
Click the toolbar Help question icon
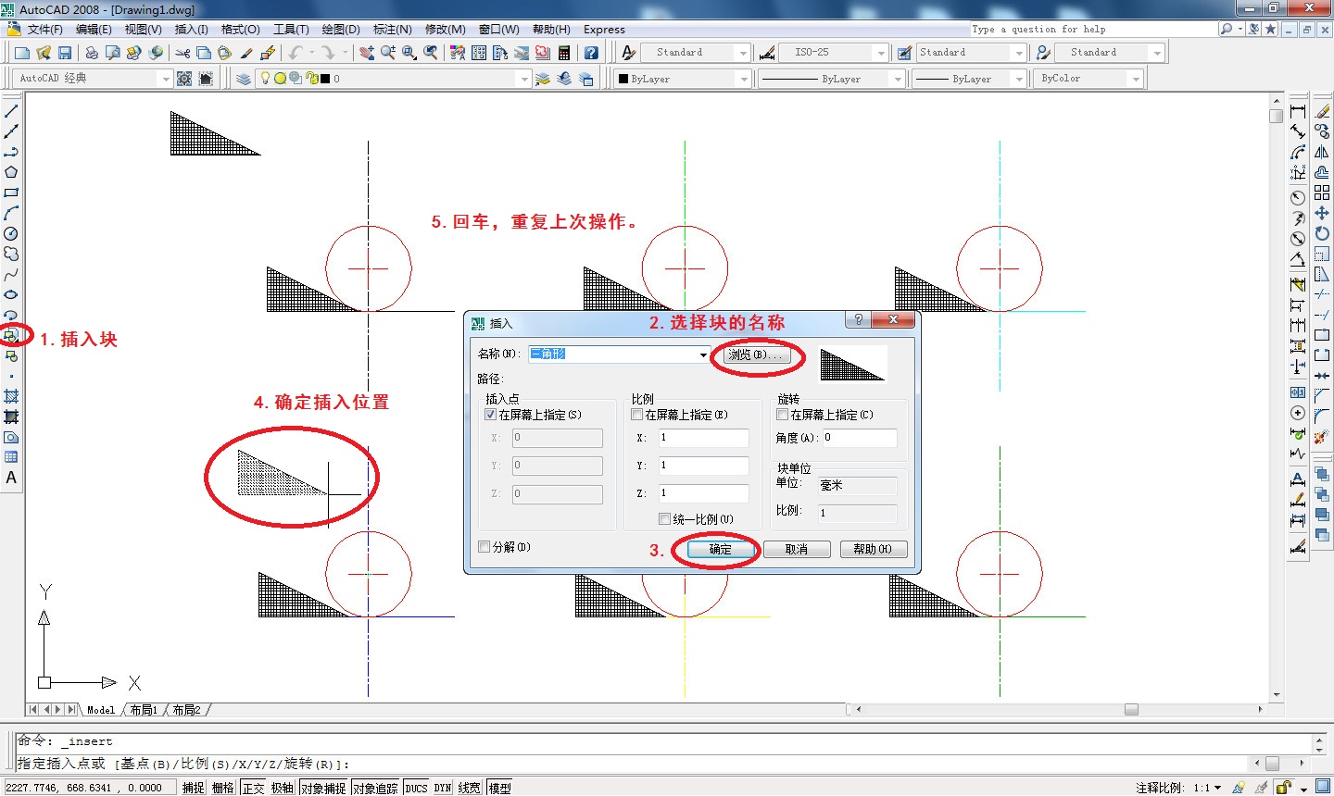coord(591,53)
